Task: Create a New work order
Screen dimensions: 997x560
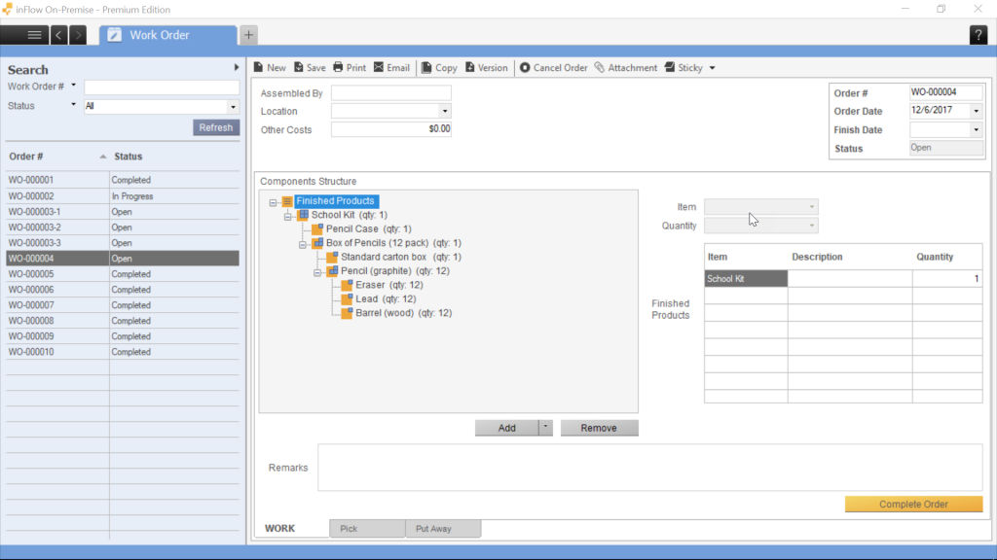Action: (x=270, y=68)
